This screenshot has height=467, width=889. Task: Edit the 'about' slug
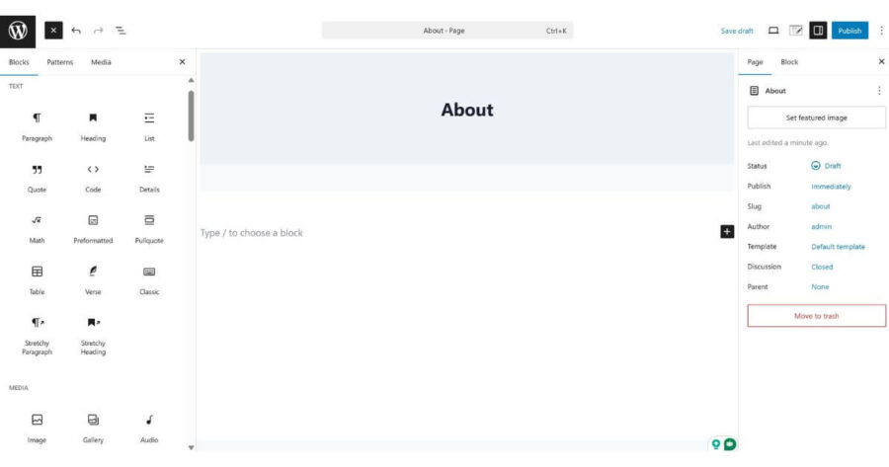click(x=821, y=206)
